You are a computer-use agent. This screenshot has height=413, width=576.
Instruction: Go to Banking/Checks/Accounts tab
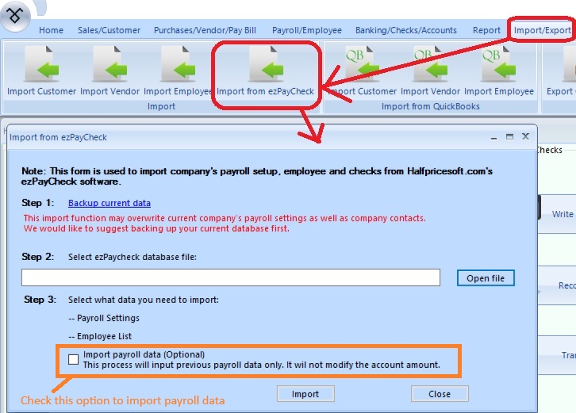tap(406, 30)
